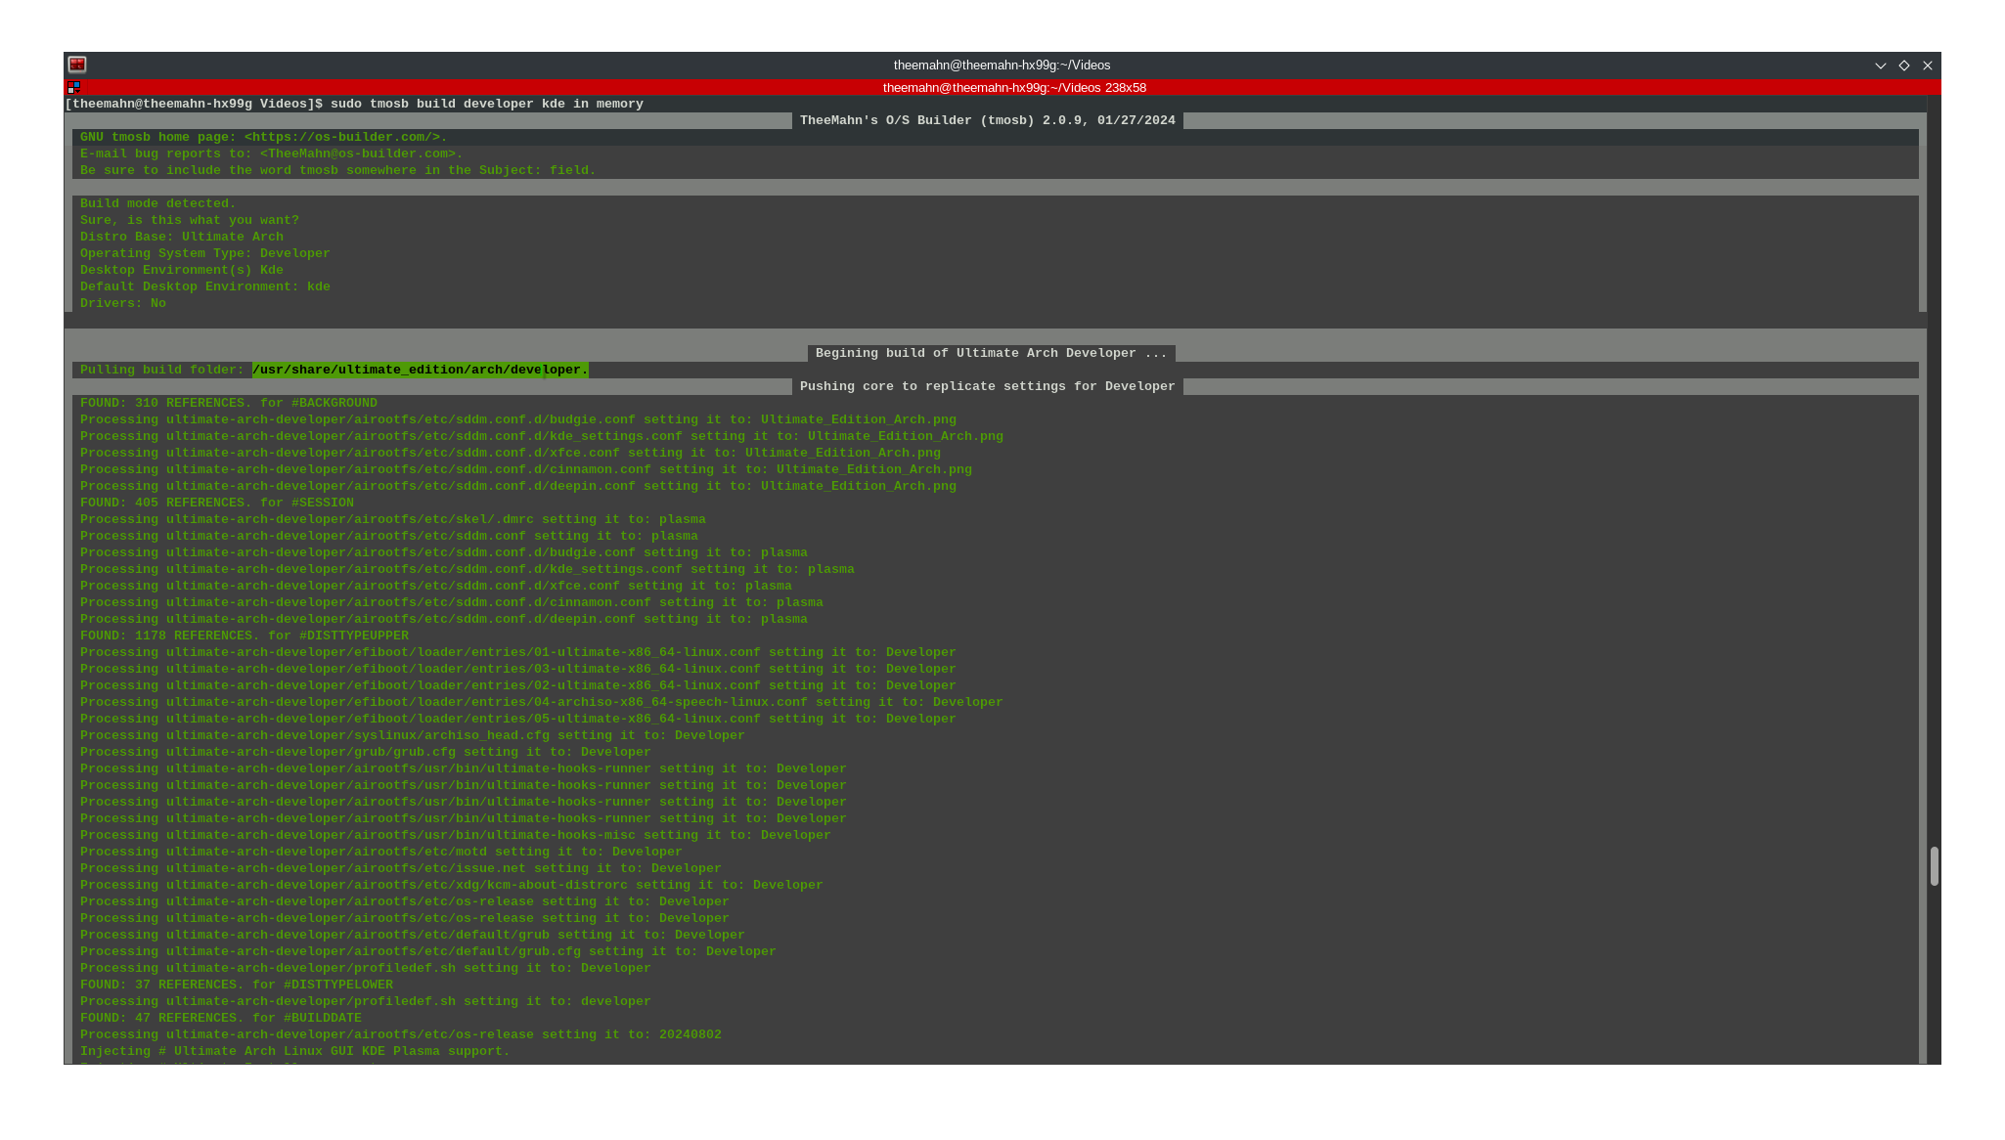2005x1140 pixels.
Task: Click the line "Distro Base: Ultimate Arch"
Action: [x=182, y=237]
